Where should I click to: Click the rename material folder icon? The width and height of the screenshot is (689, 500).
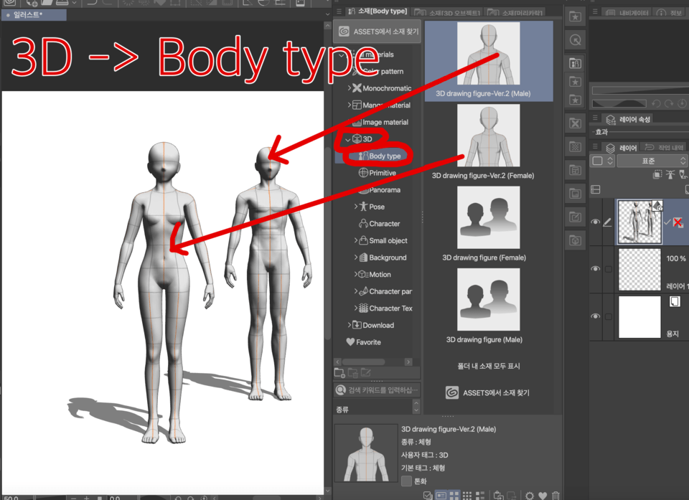(365, 373)
